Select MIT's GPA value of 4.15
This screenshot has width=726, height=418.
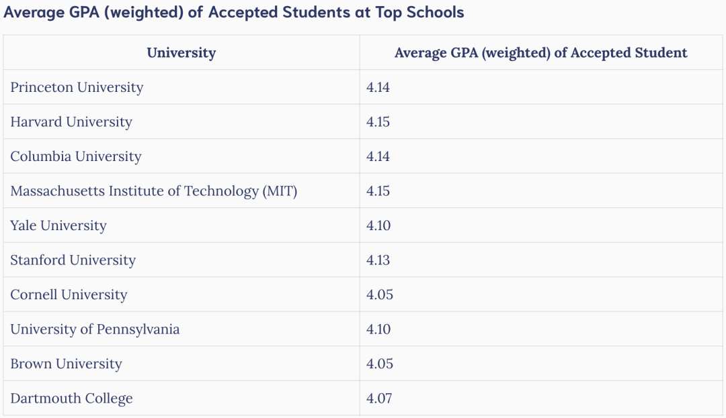378,191
